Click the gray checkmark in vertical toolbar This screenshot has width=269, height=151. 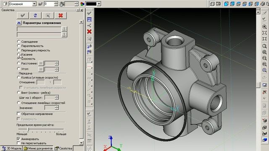click(89, 13)
